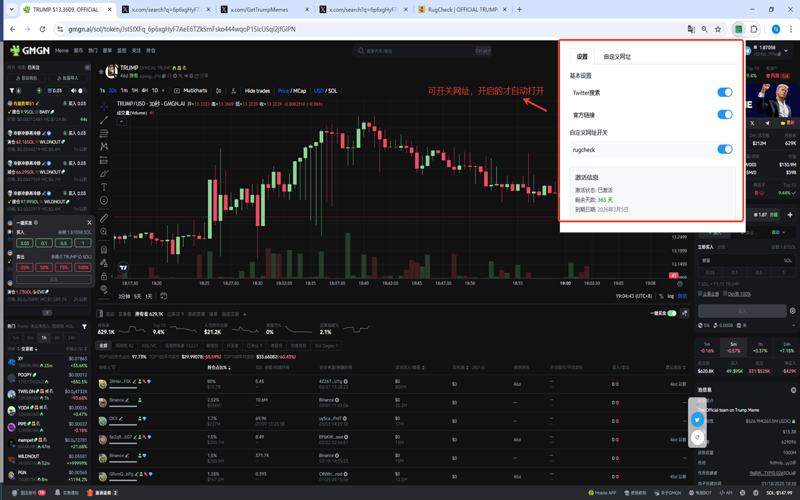This screenshot has height=500, width=800.
Task: Switch off the rugcheck custom URL toggle
Action: point(724,149)
